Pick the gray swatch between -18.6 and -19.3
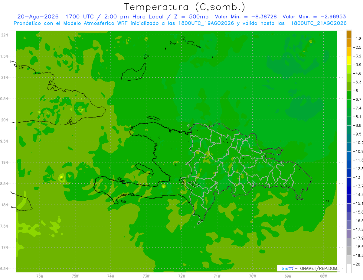The image size is (363, 280). point(349,251)
